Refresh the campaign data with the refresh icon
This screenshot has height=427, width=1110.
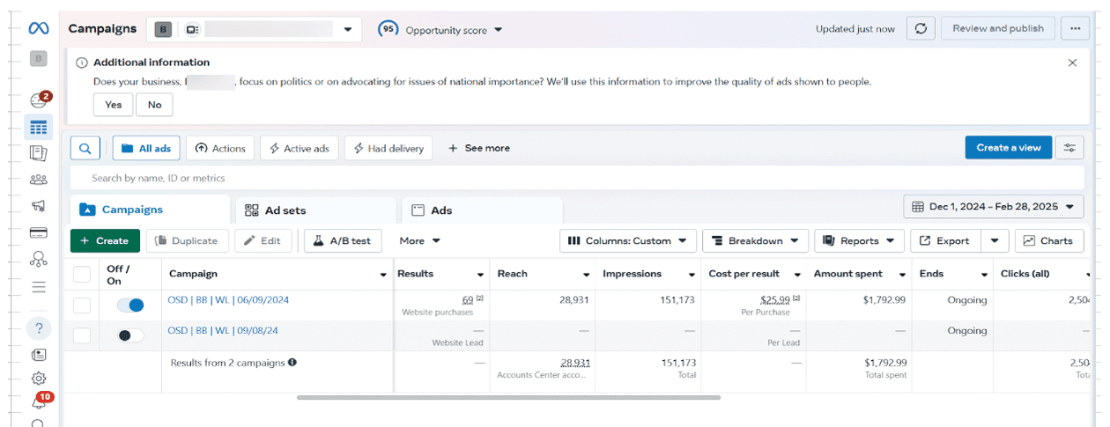point(921,28)
